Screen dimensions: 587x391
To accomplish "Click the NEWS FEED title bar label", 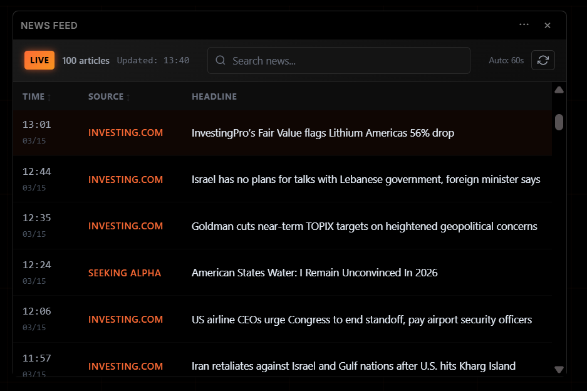I will coord(49,25).
